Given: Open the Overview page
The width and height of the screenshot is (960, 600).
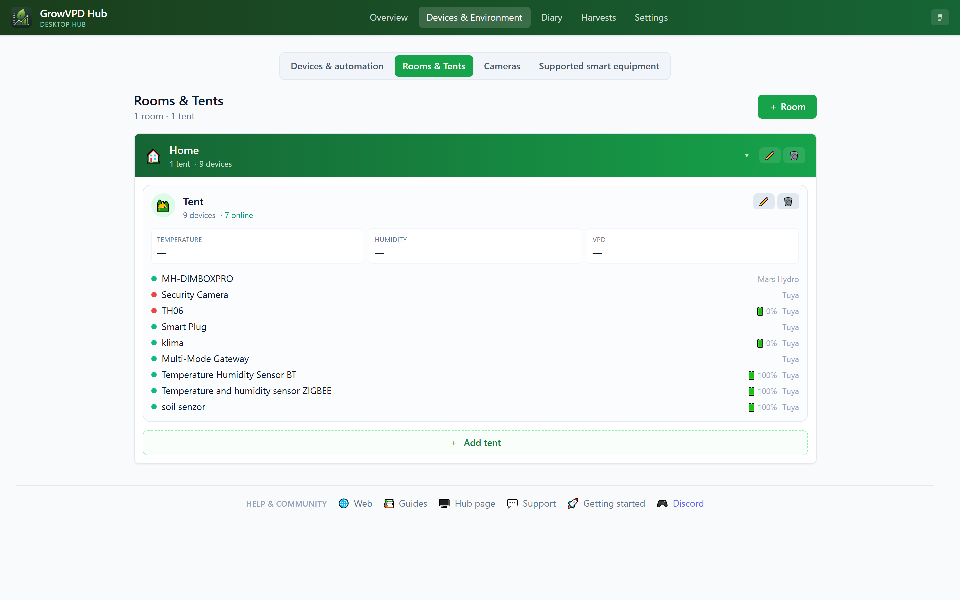Looking at the screenshot, I should [x=388, y=17].
